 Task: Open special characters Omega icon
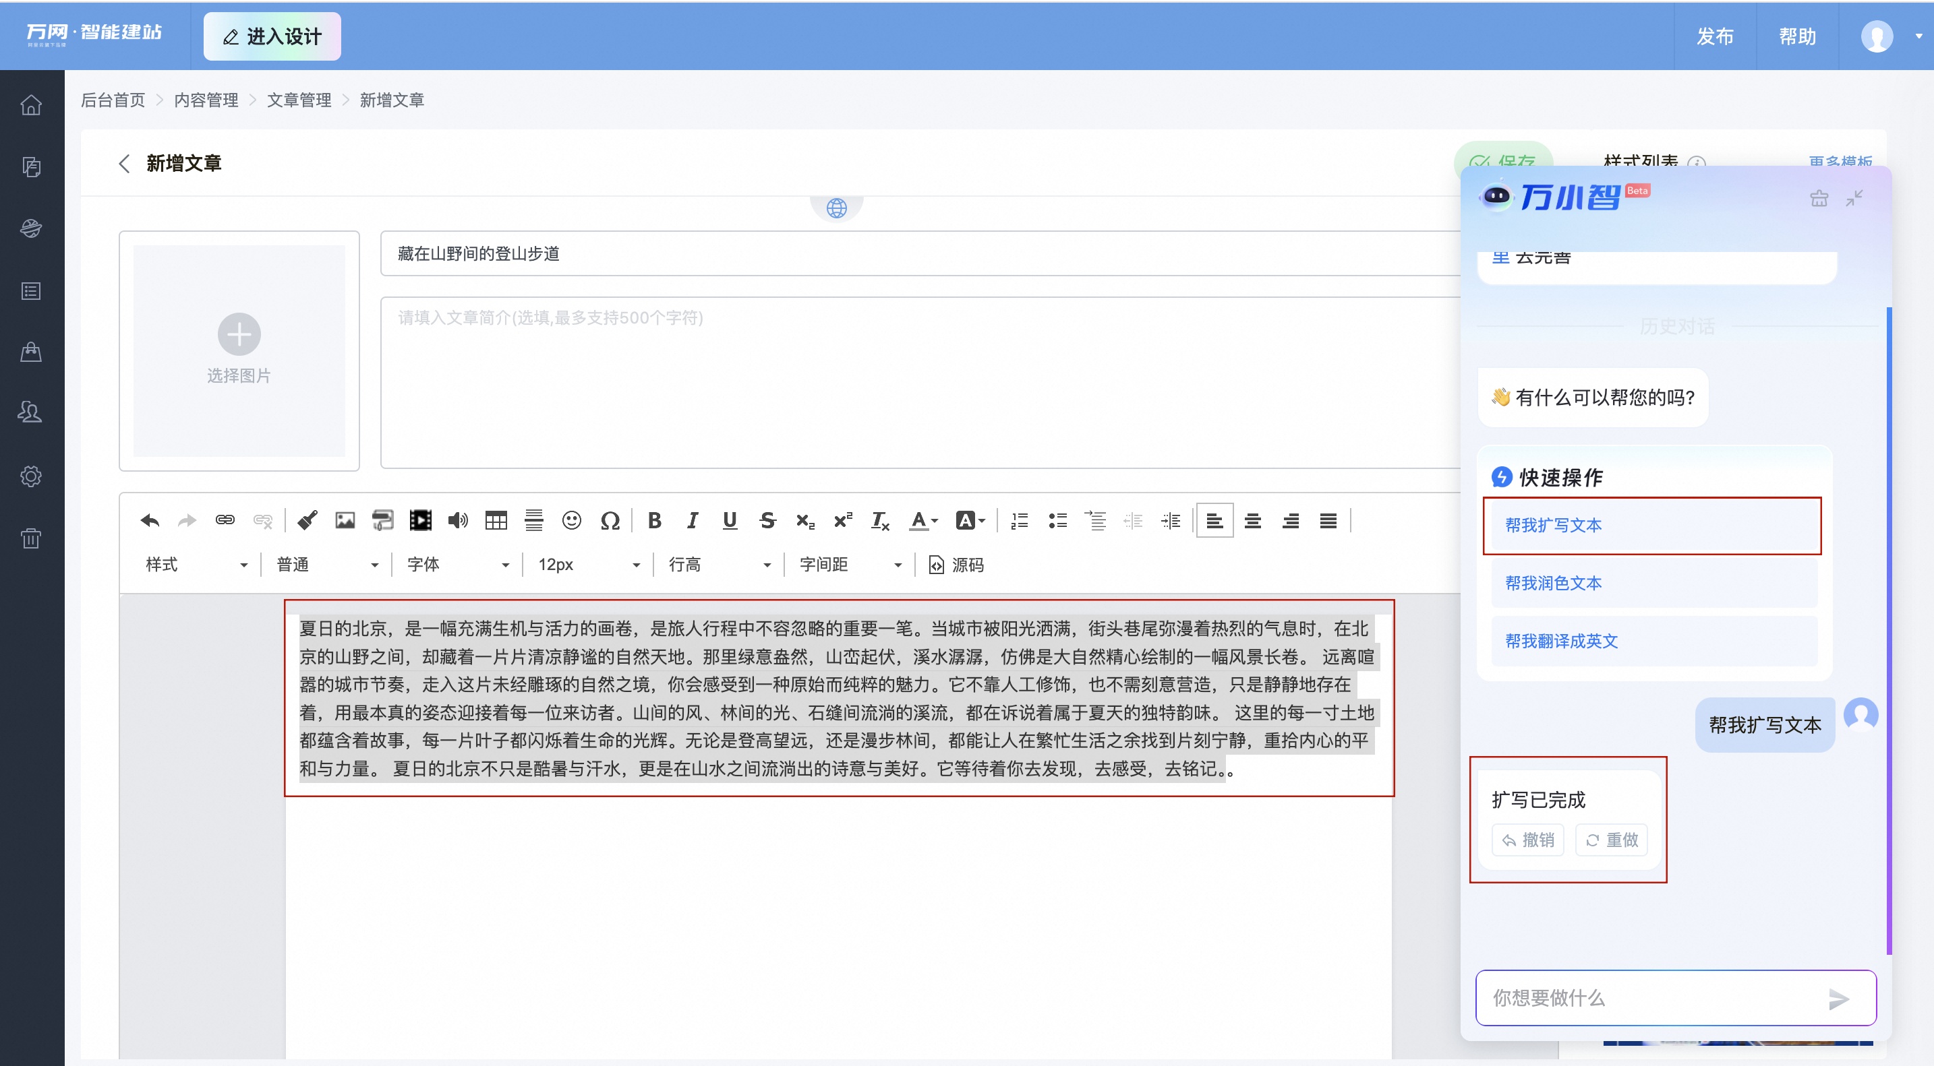pyautogui.click(x=610, y=521)
